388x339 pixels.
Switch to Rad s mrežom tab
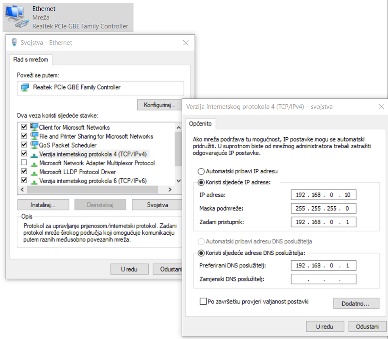30,60
